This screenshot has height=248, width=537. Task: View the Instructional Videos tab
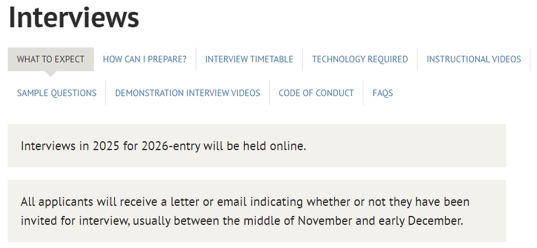(473, 59)
